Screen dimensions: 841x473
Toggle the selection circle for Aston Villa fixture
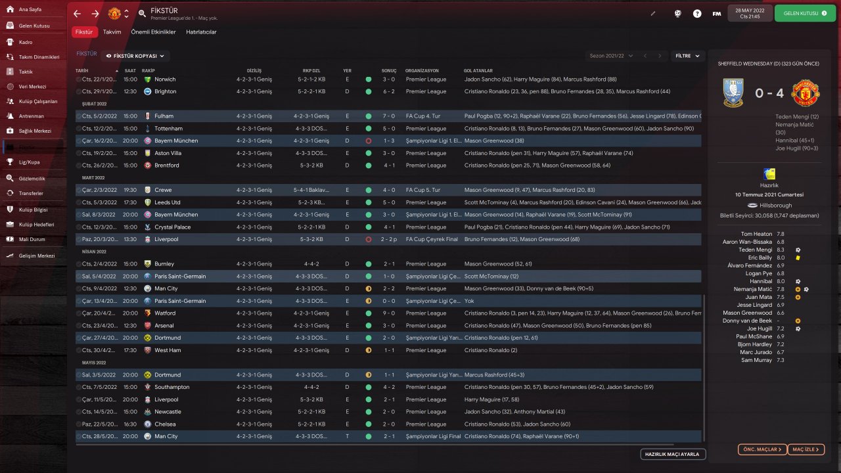[79, 153]
